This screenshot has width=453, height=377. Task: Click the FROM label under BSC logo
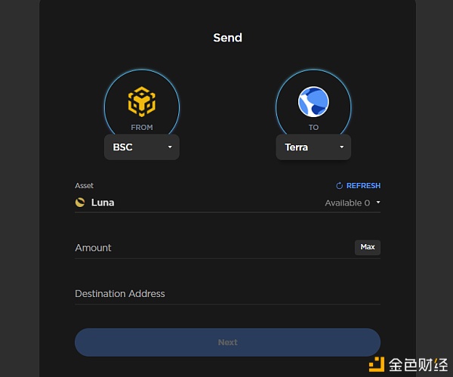(142, 128)
